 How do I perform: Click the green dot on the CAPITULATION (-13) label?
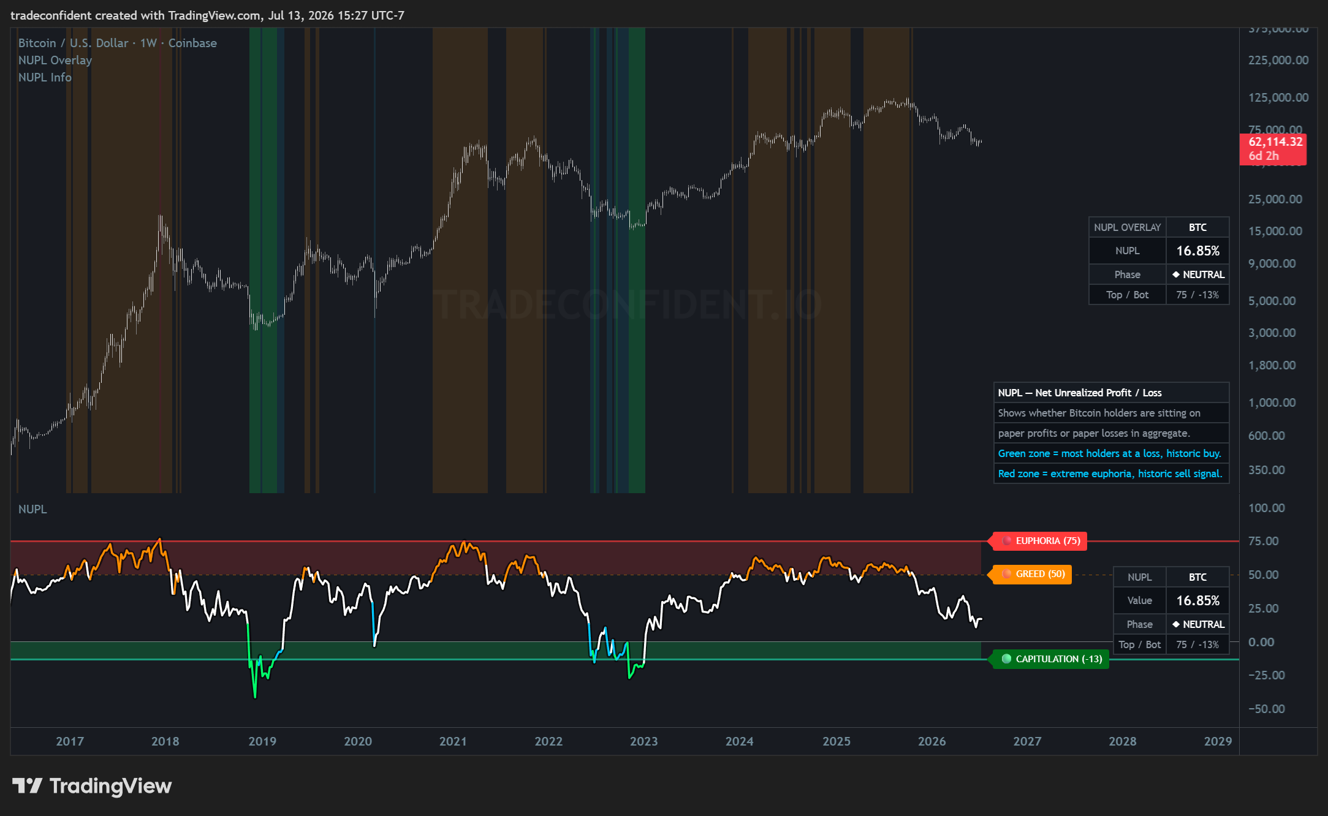coord(1006,659)
